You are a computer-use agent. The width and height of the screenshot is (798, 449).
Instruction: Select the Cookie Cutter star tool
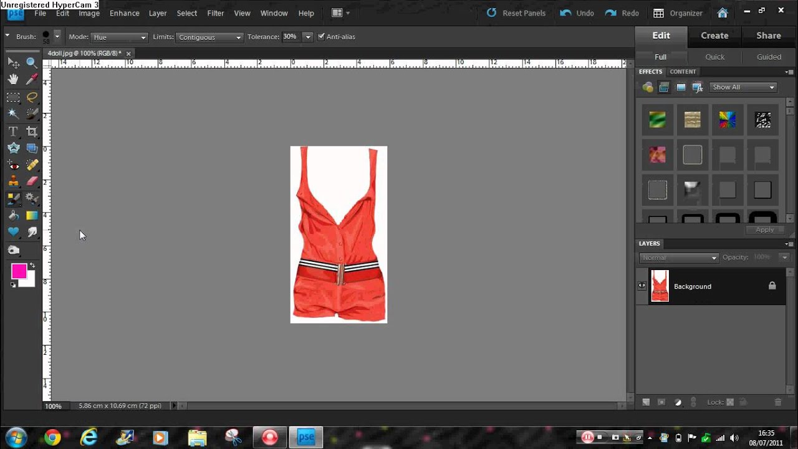coord(13,148)
